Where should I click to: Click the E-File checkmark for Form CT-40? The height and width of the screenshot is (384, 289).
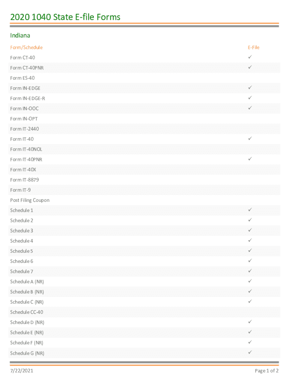pos(250,57)
